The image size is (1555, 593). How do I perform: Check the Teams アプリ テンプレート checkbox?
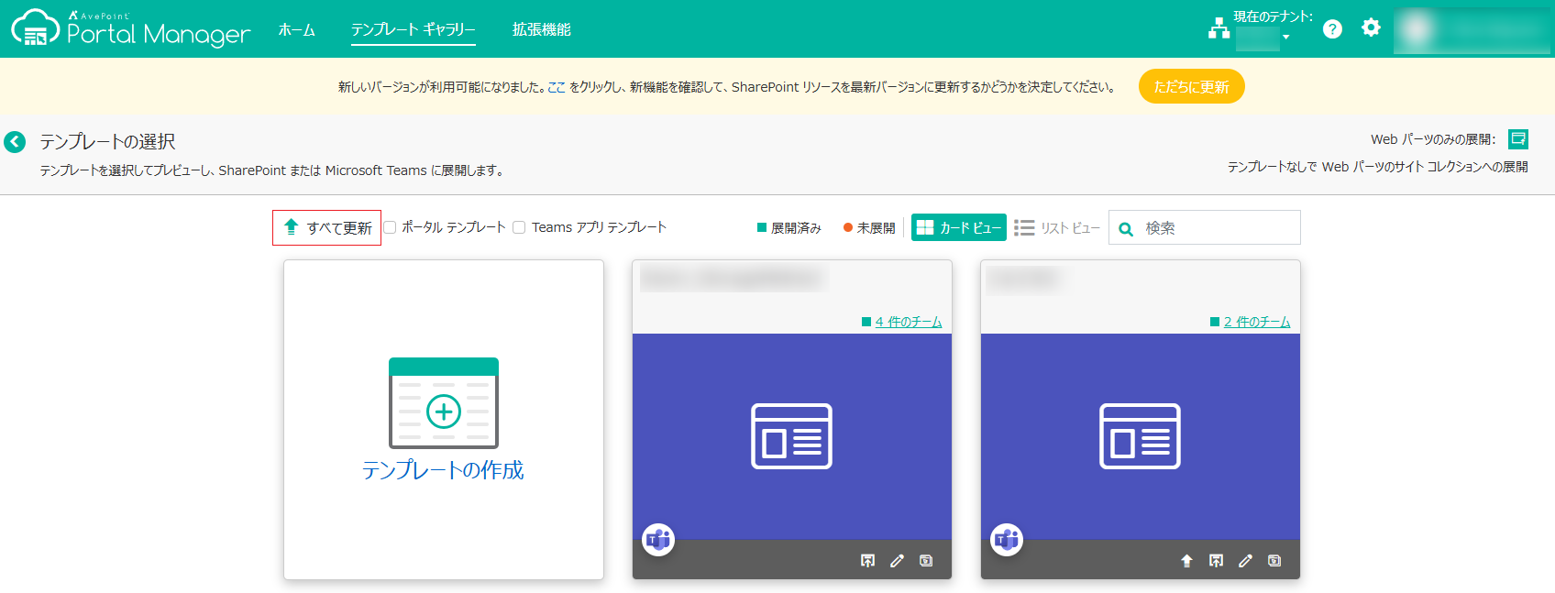(519, 227)
